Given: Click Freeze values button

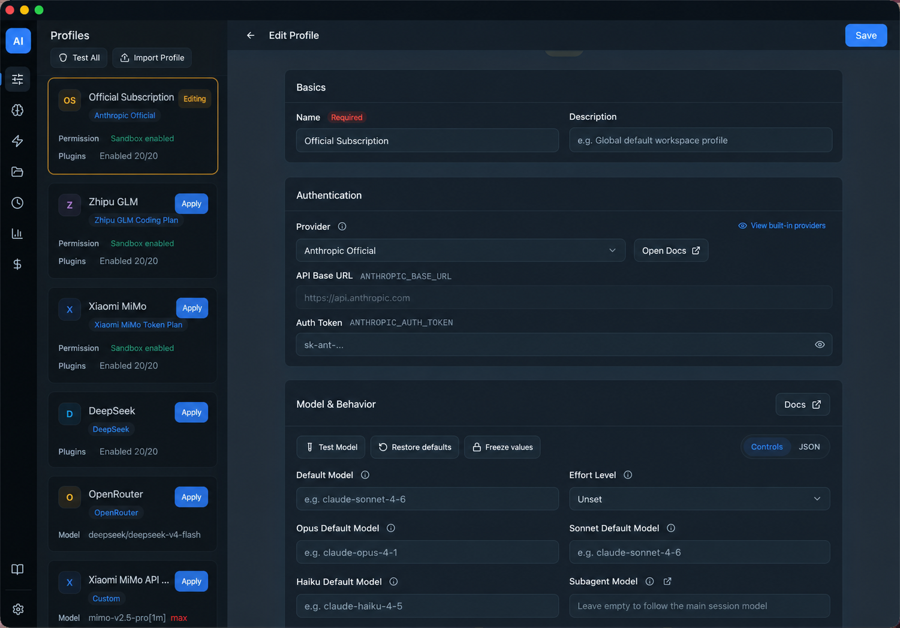Looking at the screenshot, I should (502, 447).
